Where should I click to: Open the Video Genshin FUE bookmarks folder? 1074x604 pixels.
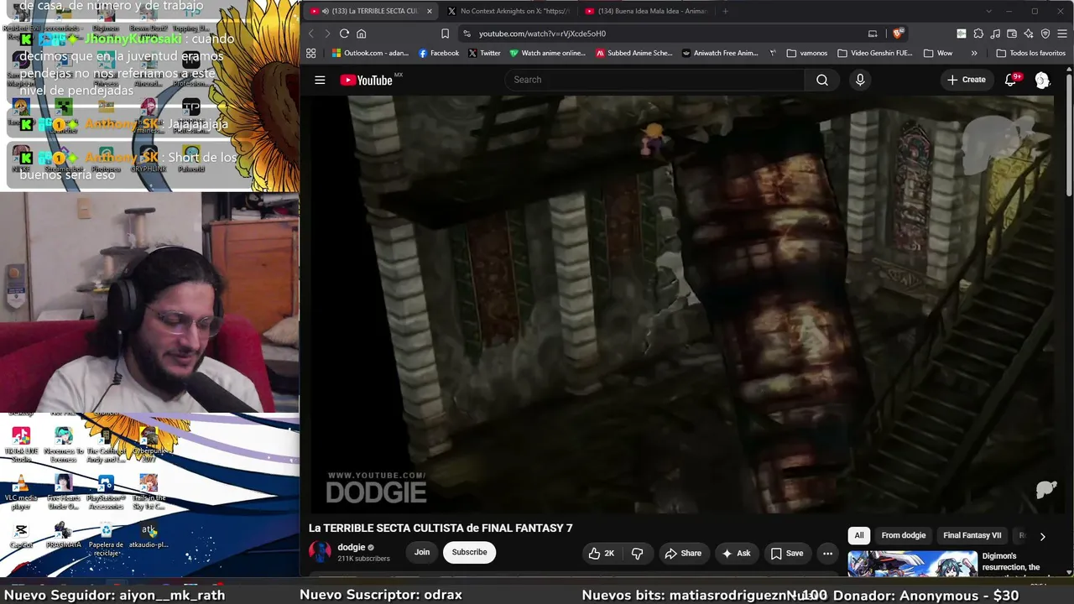click(x=874, y=53)
